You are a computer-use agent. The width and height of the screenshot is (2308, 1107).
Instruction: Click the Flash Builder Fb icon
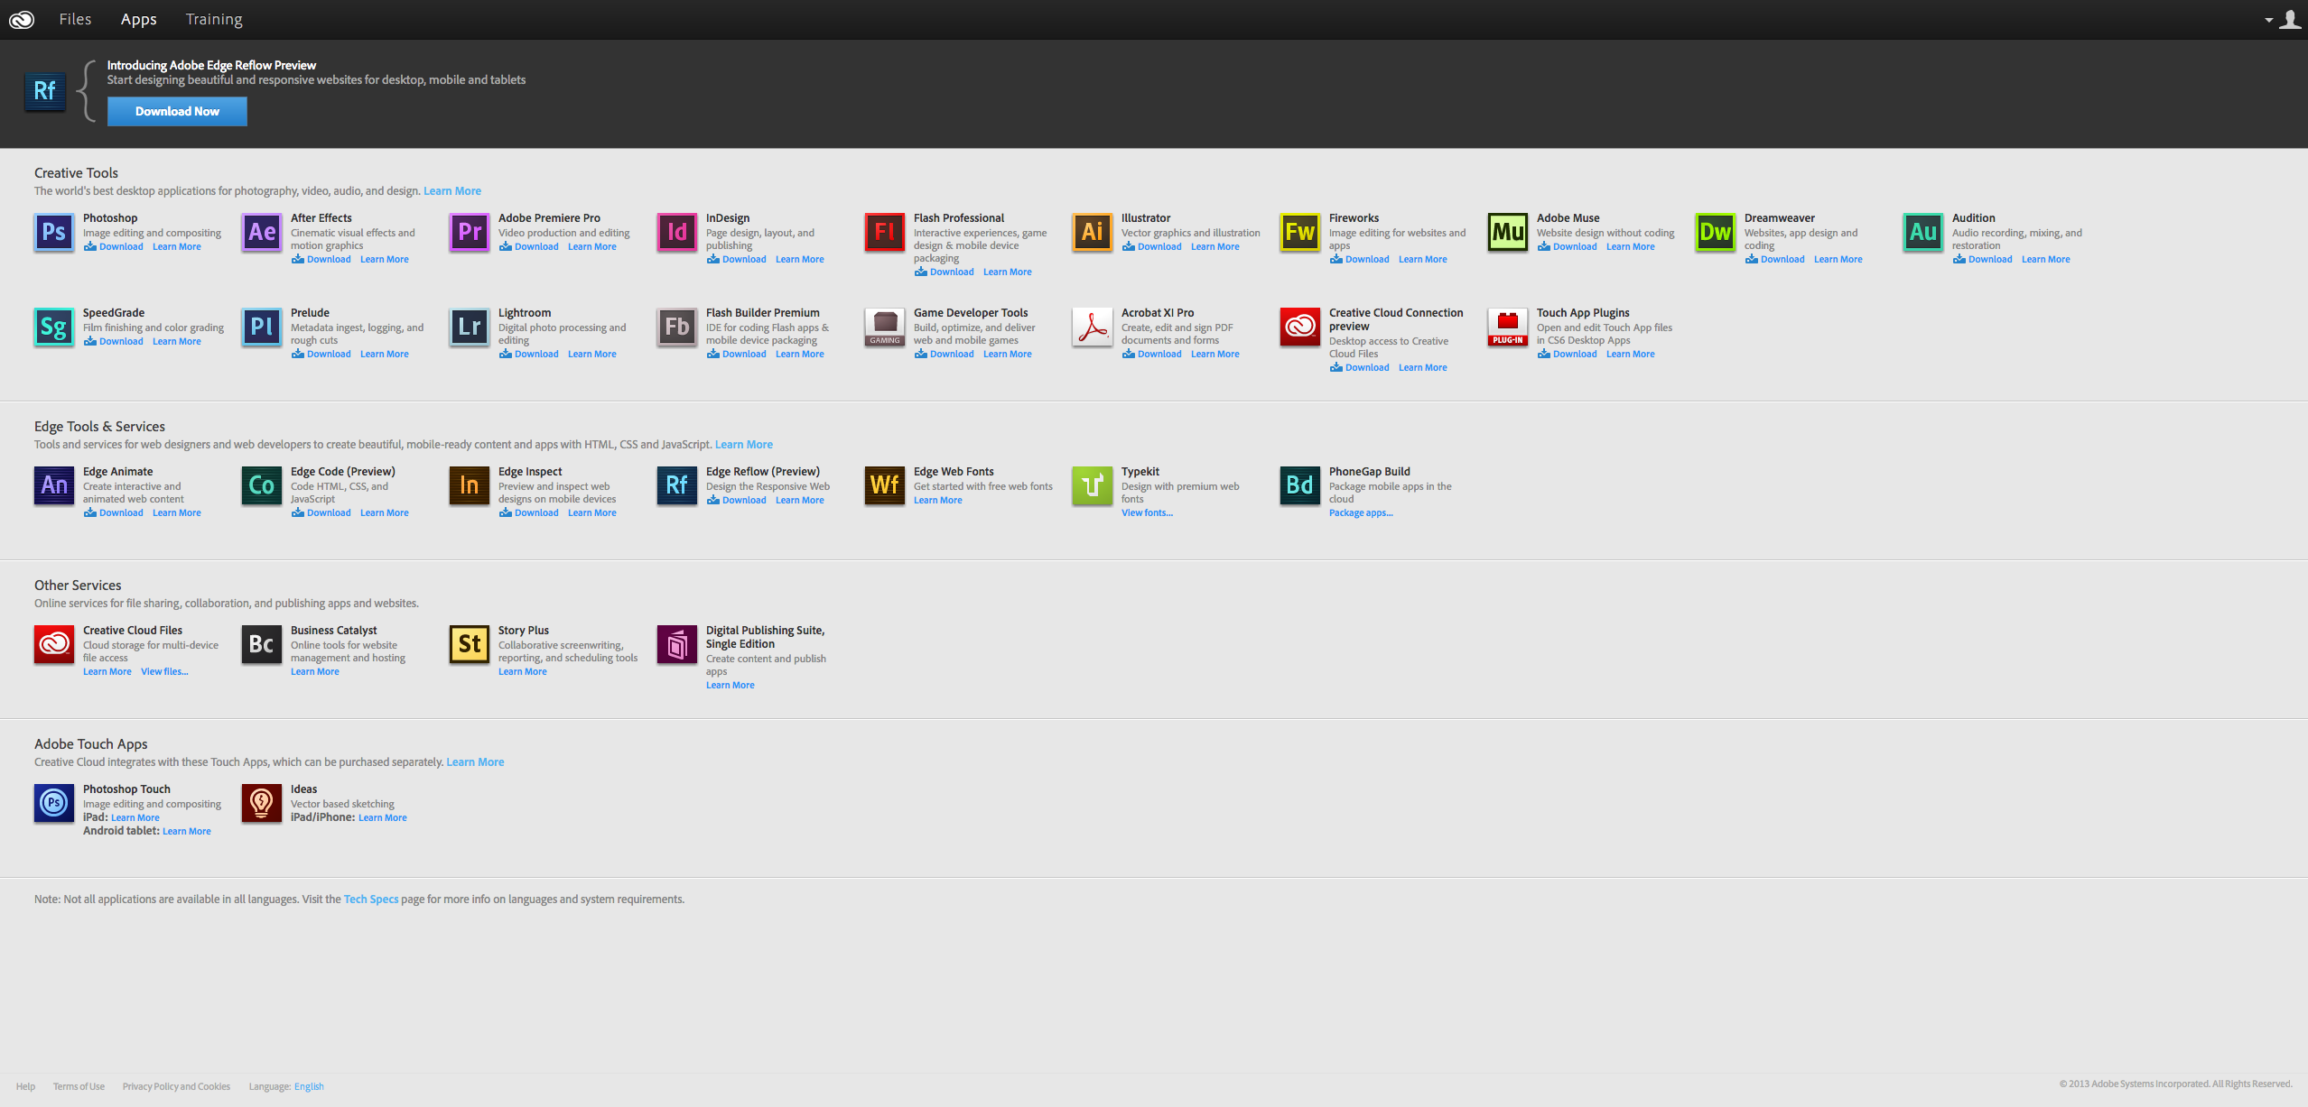point(677,327)
